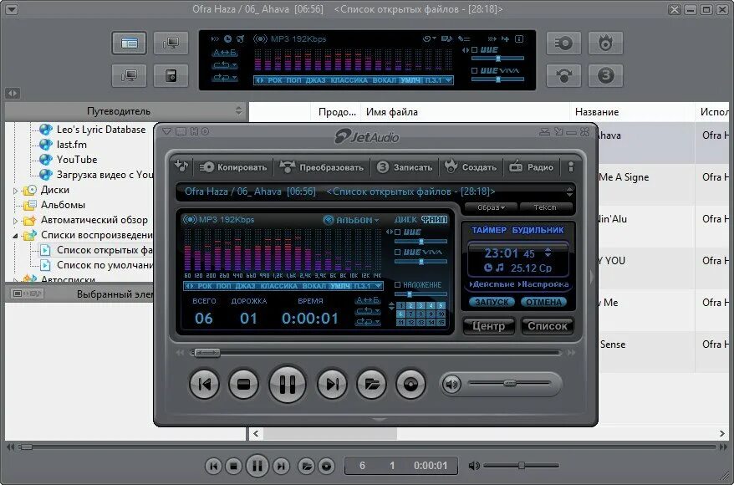Select the media center list view mode icon
The height and width of the screenshot is (485, 734).
[130, 43]
